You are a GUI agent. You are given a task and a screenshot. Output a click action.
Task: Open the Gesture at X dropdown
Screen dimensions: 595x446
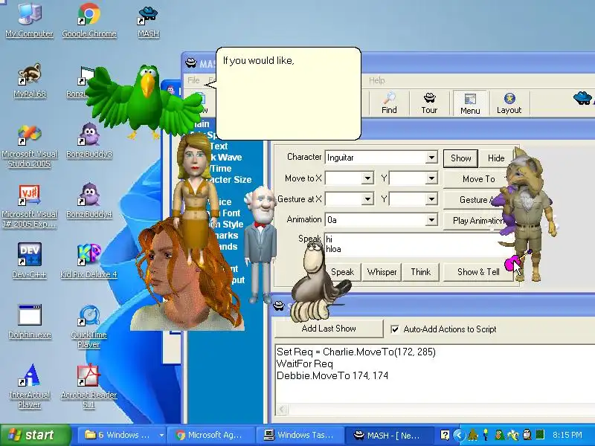[x=367, y=199]
